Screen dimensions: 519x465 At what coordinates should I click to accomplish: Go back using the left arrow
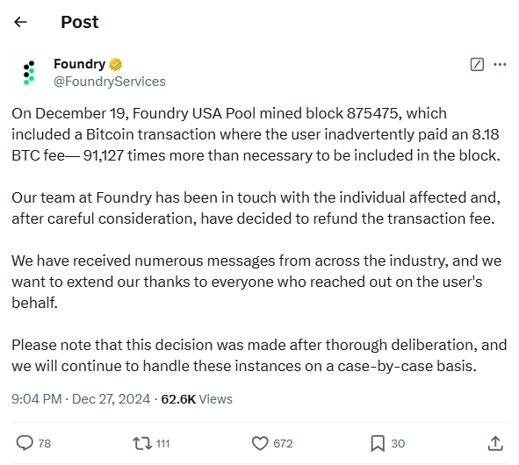[20, 22]
